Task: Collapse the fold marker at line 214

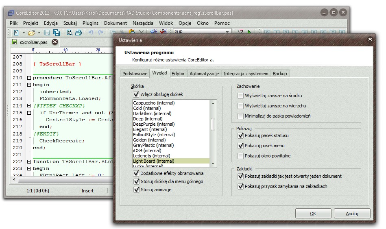Action: coord(29,106)
